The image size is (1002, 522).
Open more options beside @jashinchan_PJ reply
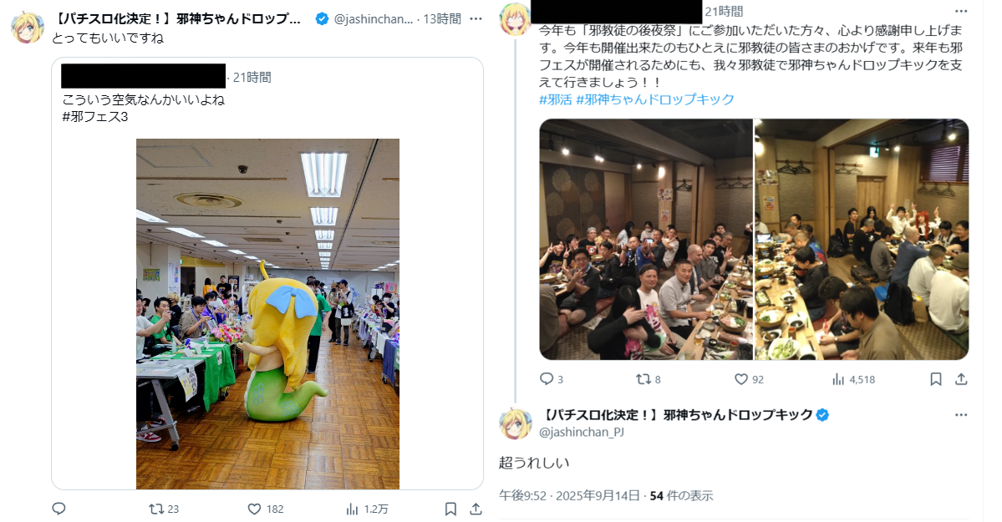pos(961,414)
